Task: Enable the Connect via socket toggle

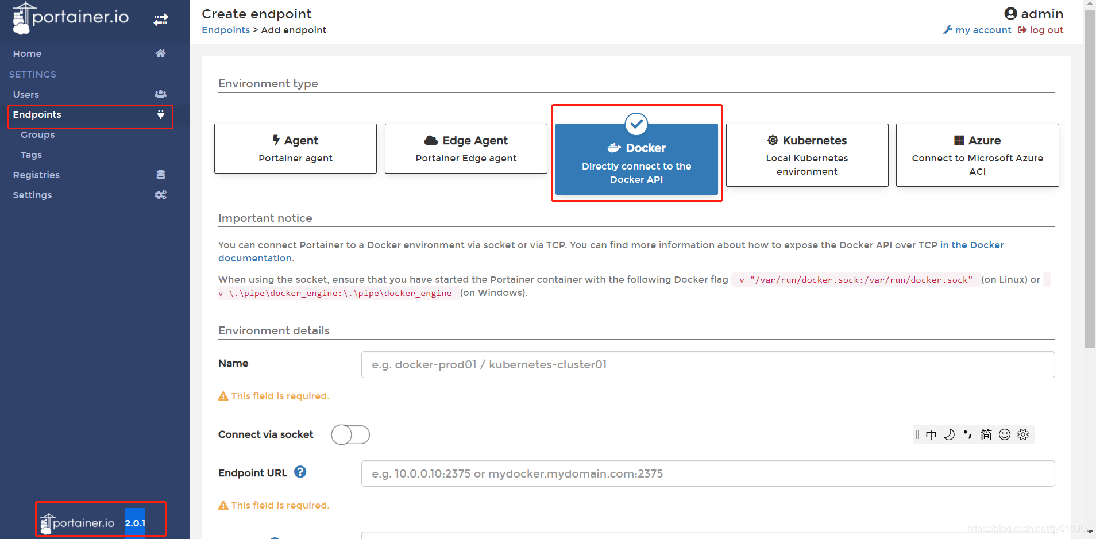Action: pos(350,435)
